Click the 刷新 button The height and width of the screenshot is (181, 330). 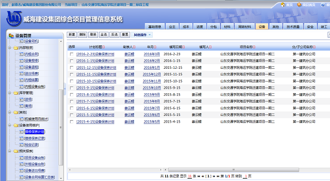coord(93,35)
